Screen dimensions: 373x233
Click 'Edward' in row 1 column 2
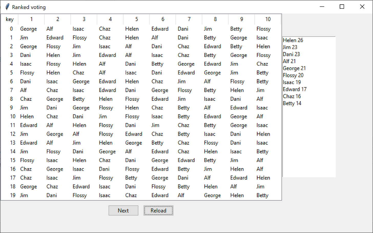tap(55, 38)
